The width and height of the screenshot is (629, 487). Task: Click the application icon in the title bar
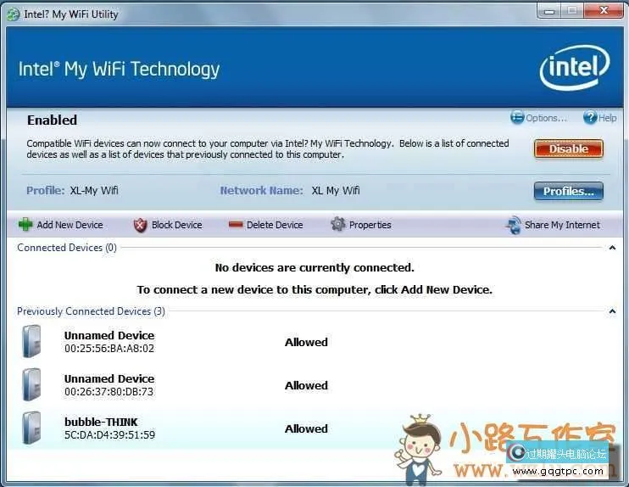(x=14, y=14)
